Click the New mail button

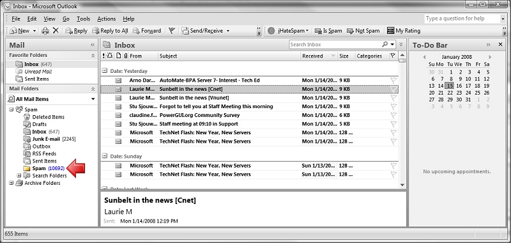tap(20, 31)
